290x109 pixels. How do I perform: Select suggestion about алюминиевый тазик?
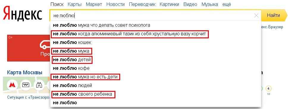click(x=156, y=34)
